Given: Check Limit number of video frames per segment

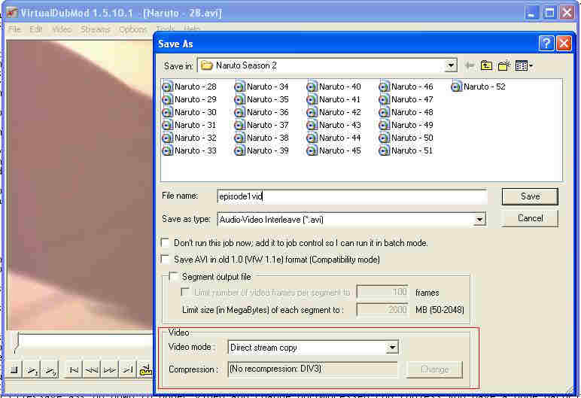Looking at the screenshot, I should tap(185, 292).
